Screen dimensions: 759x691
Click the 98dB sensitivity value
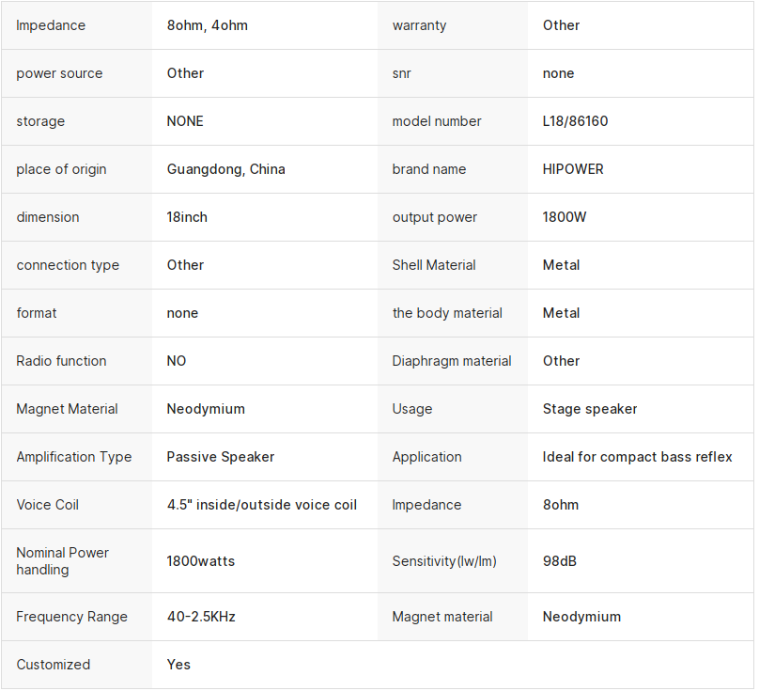(560, 561)
